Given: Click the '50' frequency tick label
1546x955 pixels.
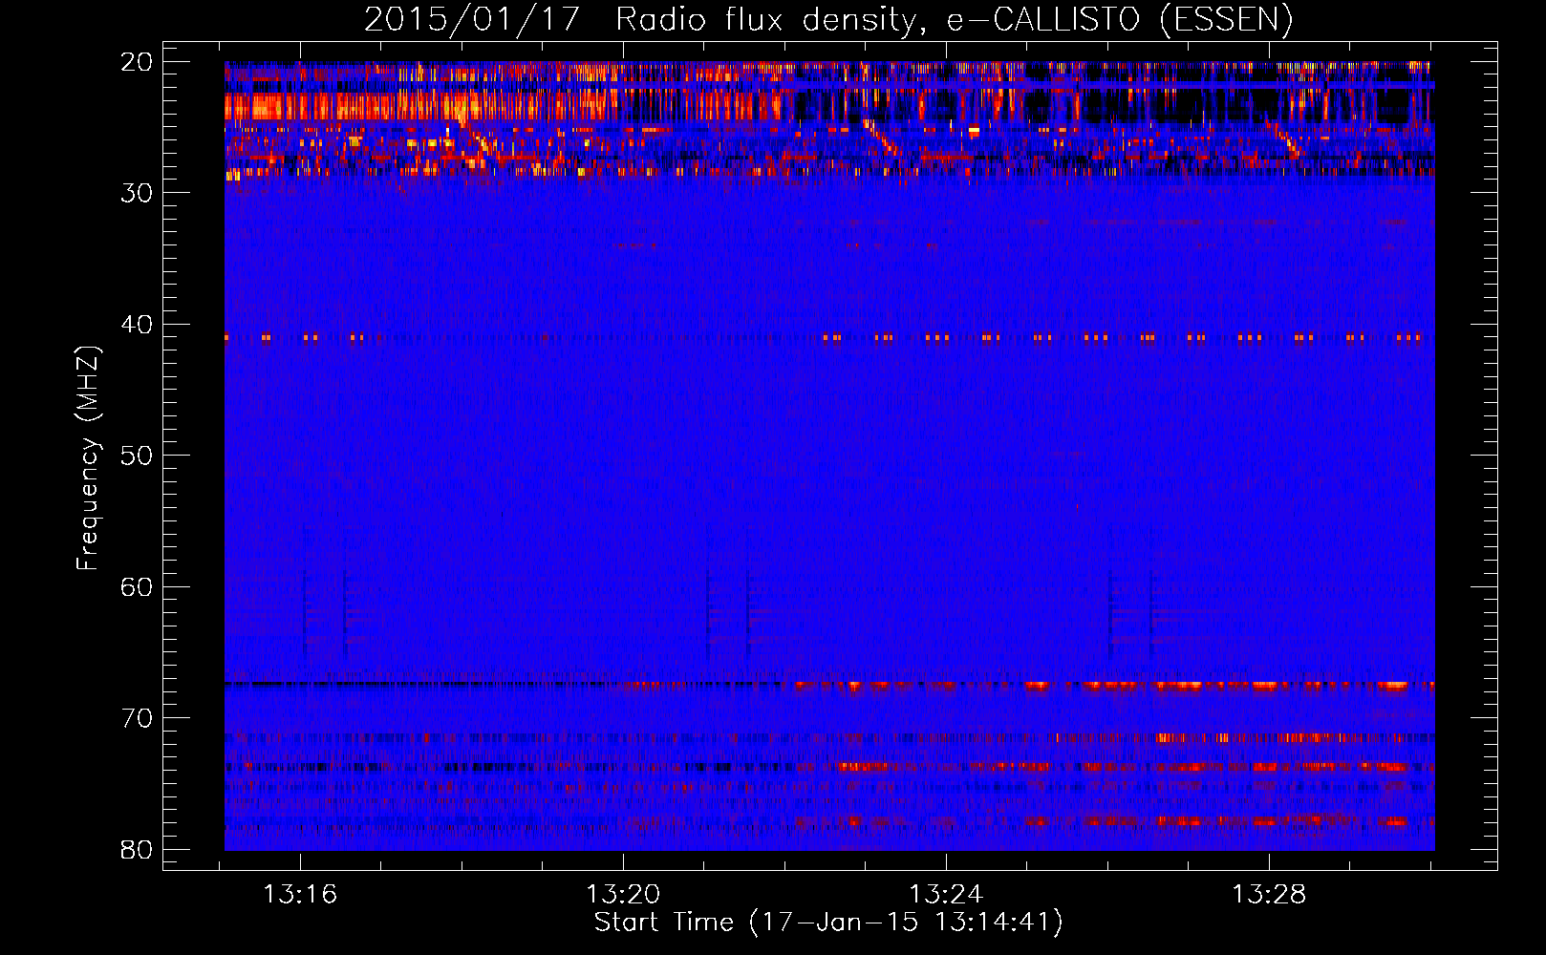Looking at the screenshot, I should [137, 456].
